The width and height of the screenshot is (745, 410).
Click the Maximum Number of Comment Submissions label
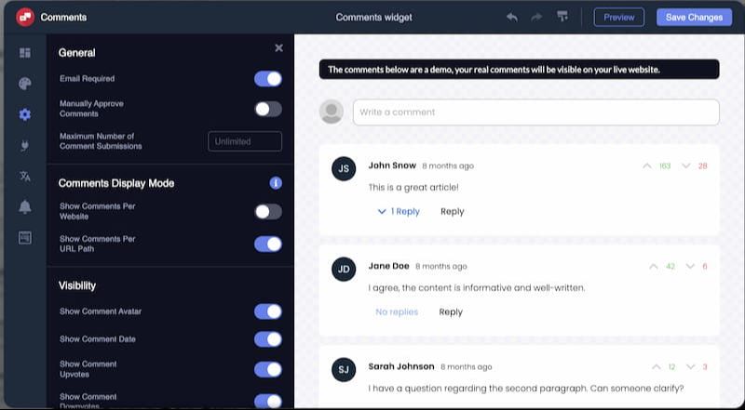[101, 141]
